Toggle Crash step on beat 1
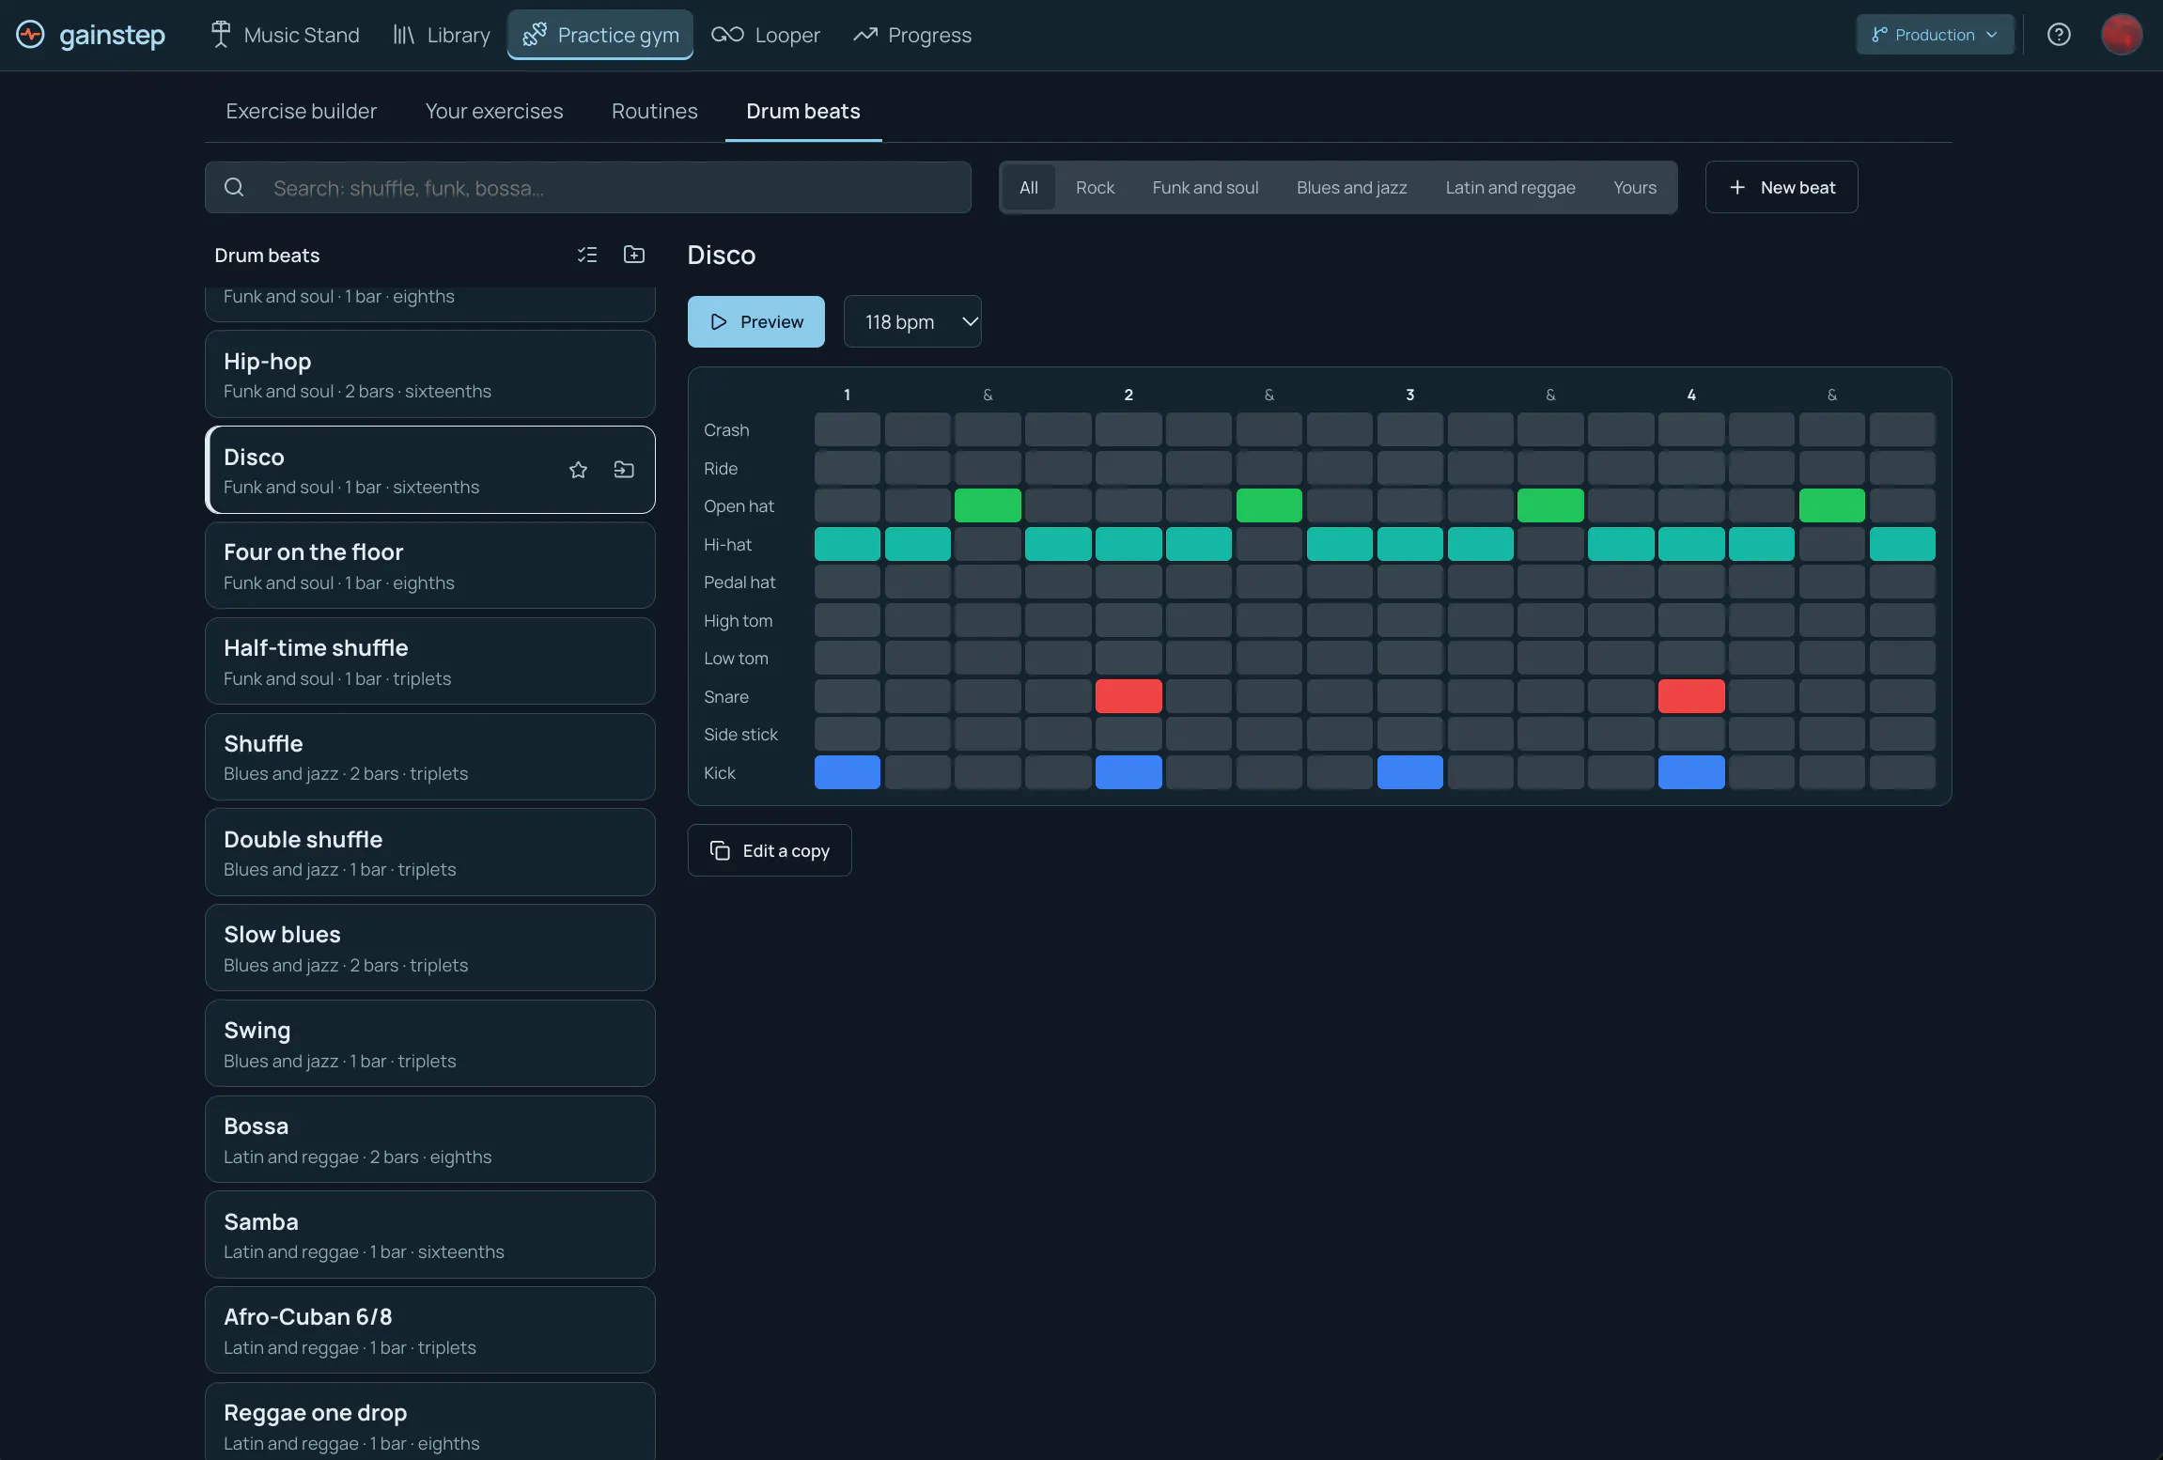Screen dimensions: 2163x1460 (x=848, y=429)
